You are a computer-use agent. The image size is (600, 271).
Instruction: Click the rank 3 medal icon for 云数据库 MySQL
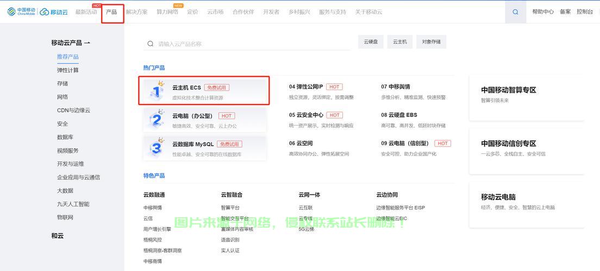pos(156,147)
